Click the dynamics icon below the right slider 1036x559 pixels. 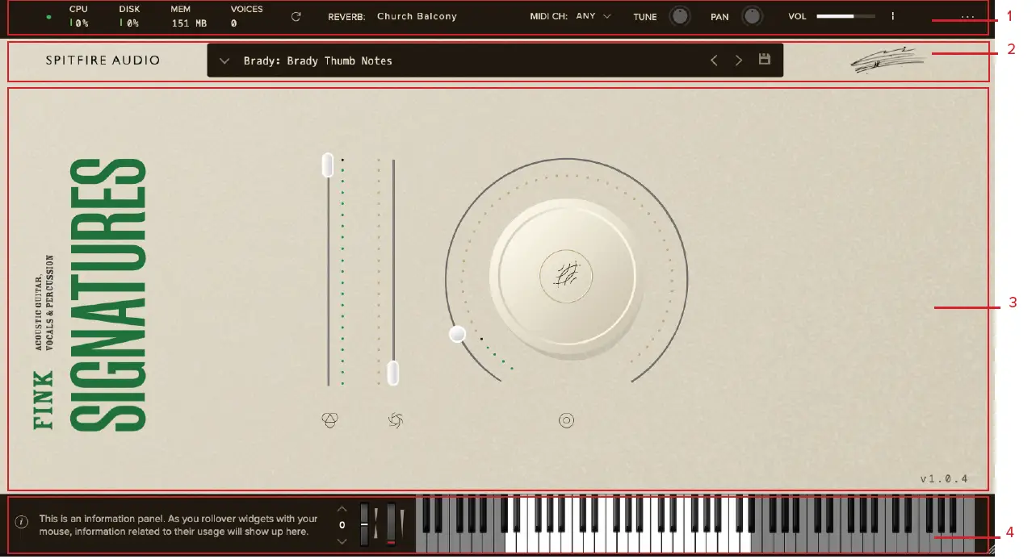pyautogui.click(x=395, y=420)
